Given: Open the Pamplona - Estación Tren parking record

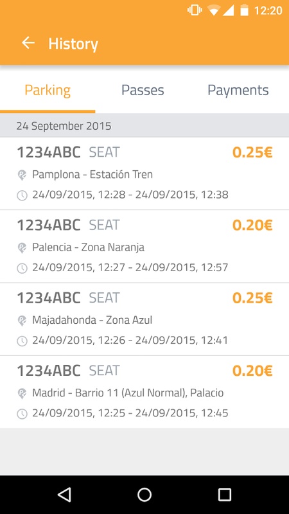Looking at the screenshot, I should pyautogui.click(x=144, y=173).
